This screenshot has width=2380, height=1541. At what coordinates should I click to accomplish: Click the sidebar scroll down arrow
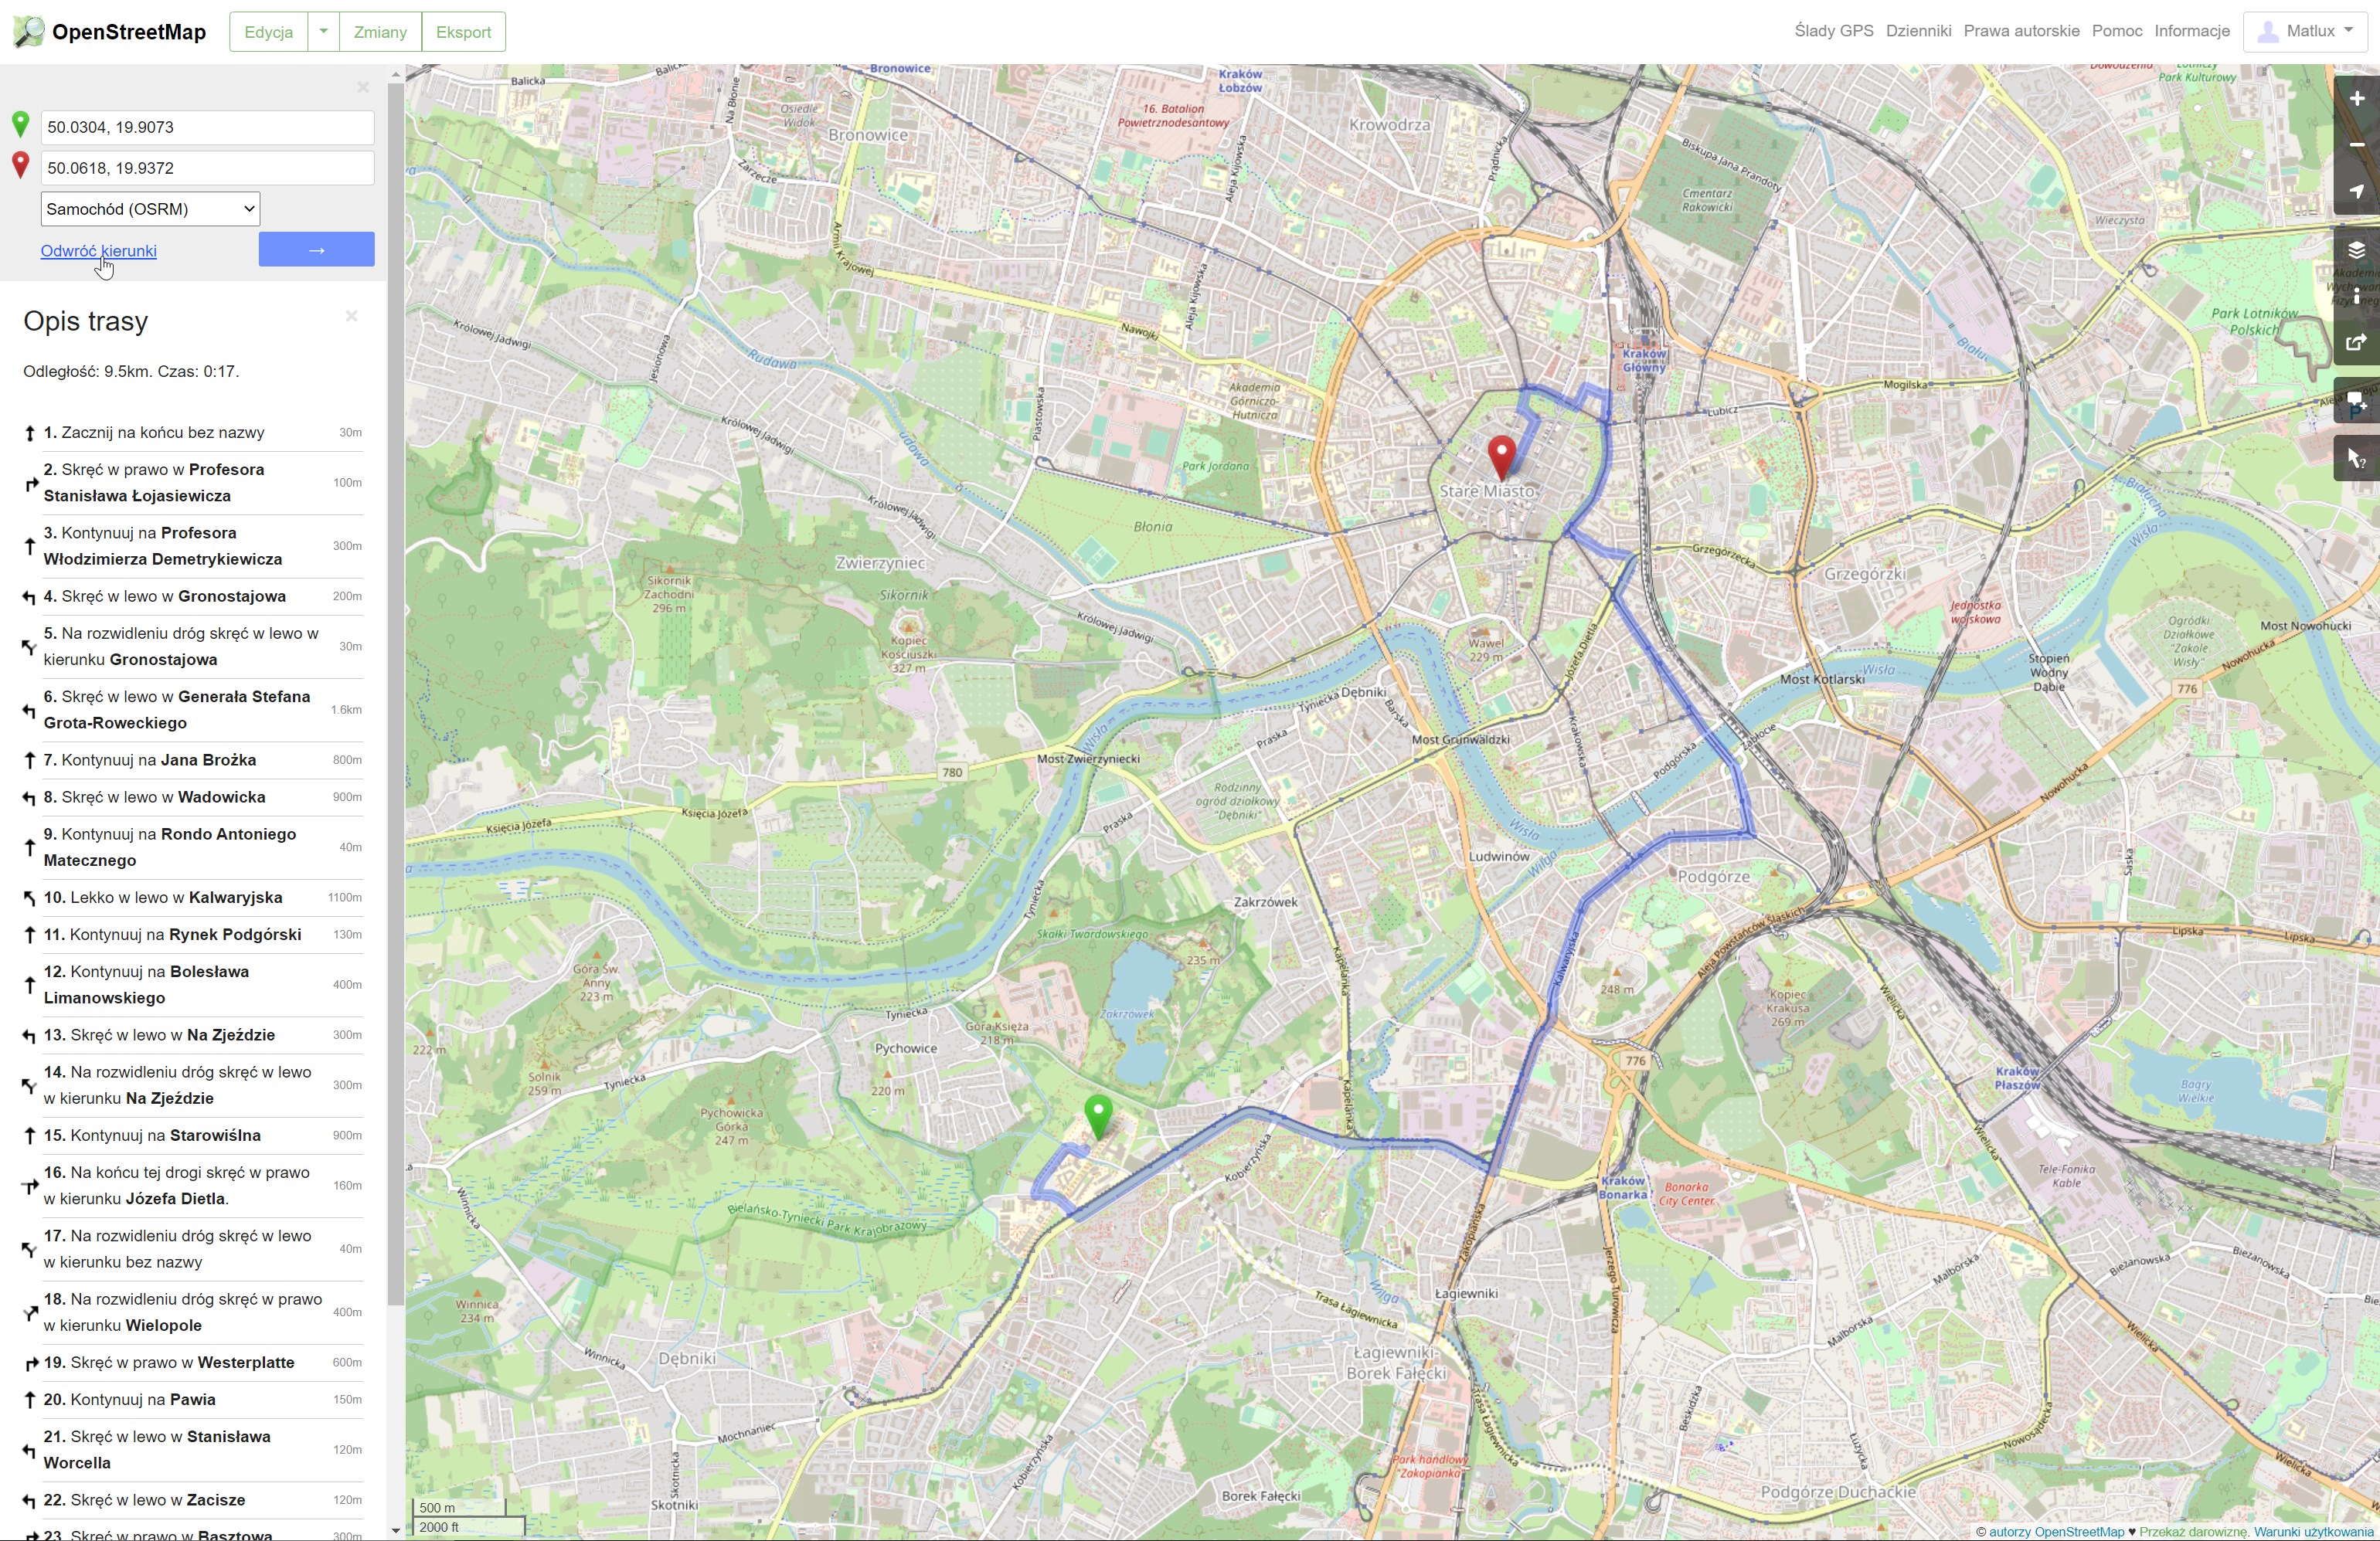click(396, 1530)
